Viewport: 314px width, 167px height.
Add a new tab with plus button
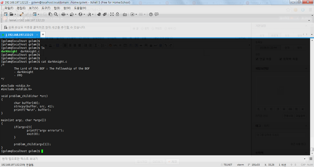pos(43,35)
